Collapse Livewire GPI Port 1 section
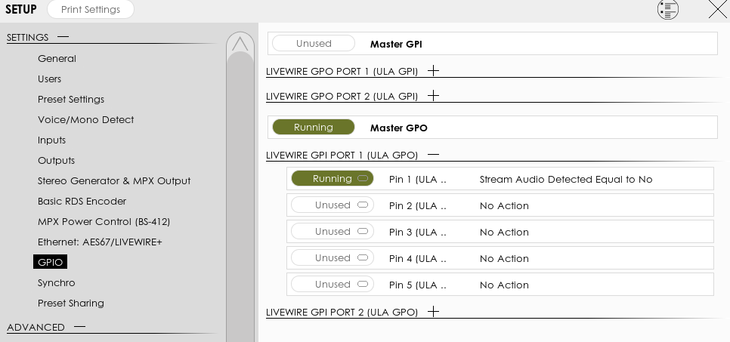 [433, 155]
